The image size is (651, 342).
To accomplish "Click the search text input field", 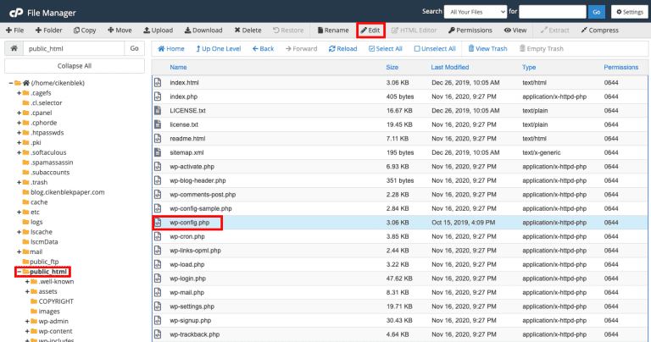I will click(552, 12).
